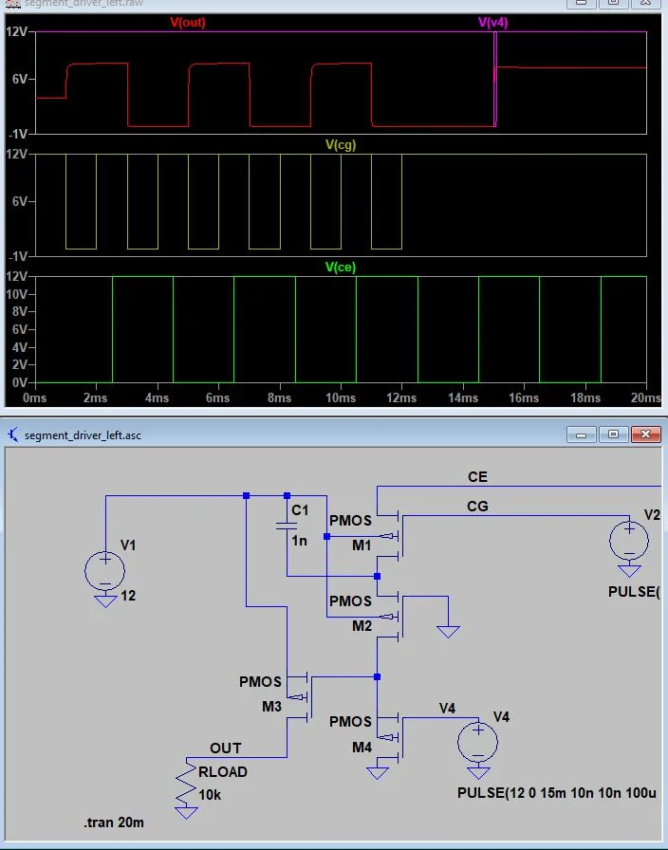Click V4's PULSE(12 0 15m 10n 10n 100u value
The image size is (668, 850).
[557, 793]
